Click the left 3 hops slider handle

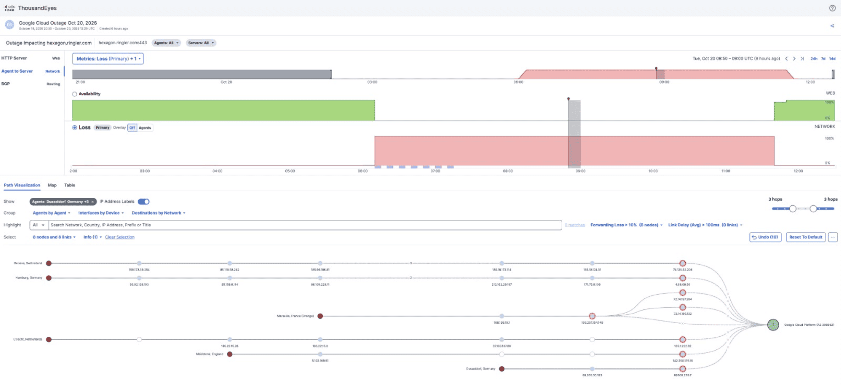[792, 209]
